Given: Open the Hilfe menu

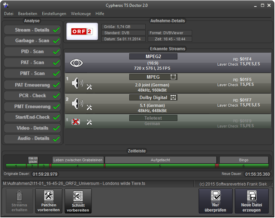Looking at the screenshot, I should (x=100, y=14).
